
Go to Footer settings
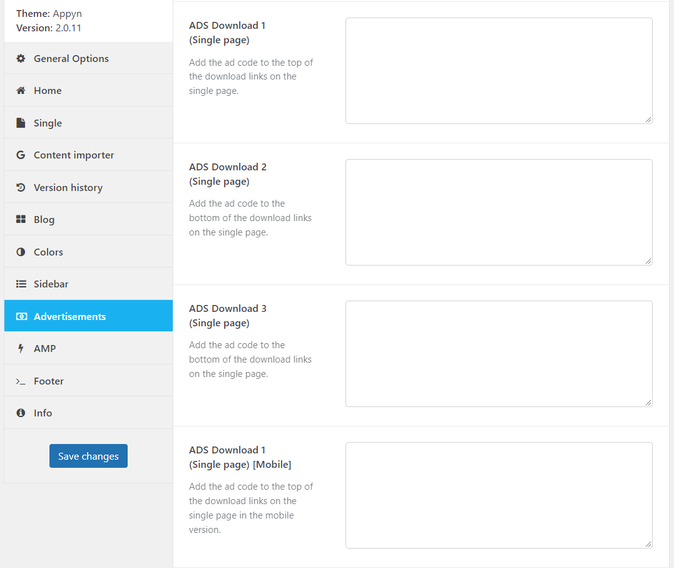click(88, 381)
